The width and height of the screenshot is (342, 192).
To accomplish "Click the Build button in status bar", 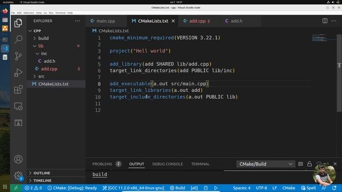I will pos(177,188).
